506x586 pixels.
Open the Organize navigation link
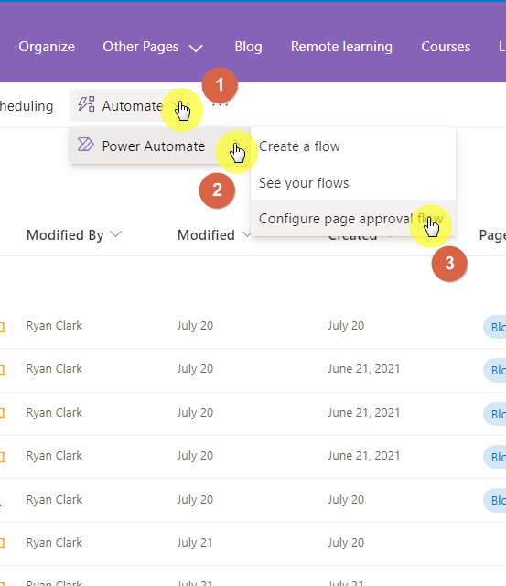[x=47, y=47]
